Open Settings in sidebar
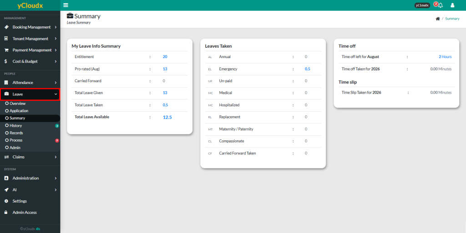This screenshot has width=466, height=233. (x=30, y=201)
